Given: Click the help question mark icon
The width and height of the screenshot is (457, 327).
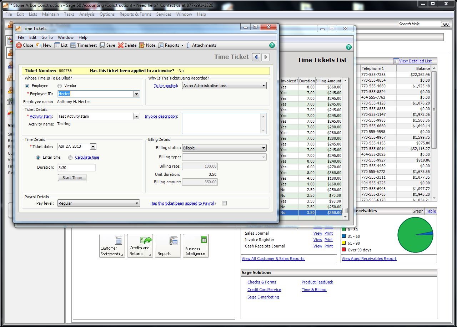Looking at the screenshot, I should pyautogui.click(x=272, y=45).
